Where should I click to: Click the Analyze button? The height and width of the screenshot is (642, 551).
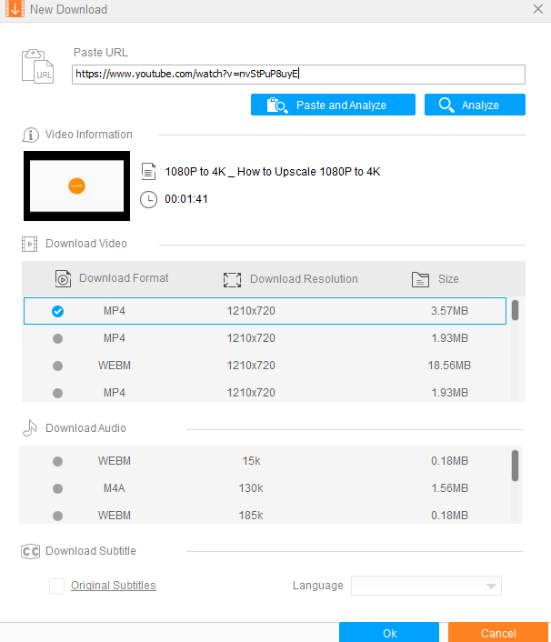click(474, 105)
